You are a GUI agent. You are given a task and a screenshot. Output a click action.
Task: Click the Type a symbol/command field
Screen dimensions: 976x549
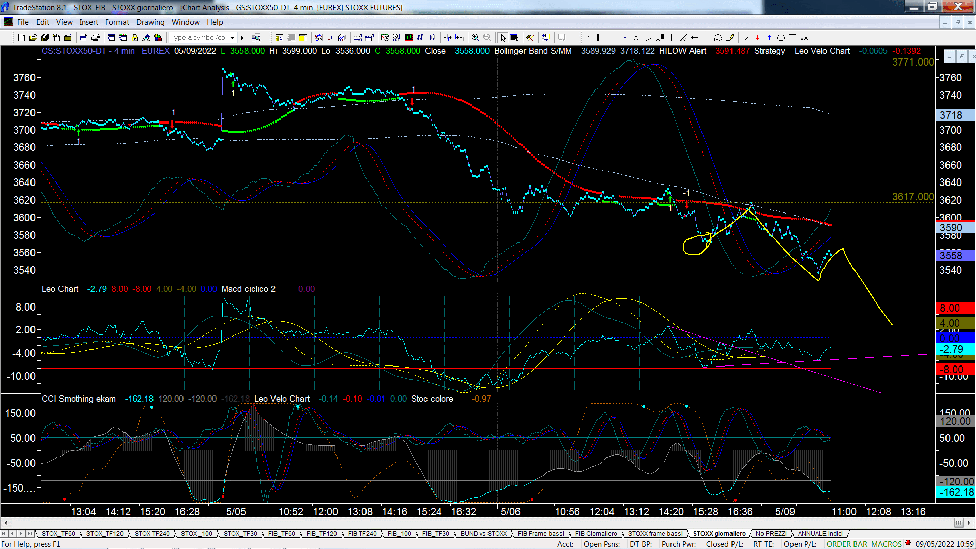[x=198, y=37]
